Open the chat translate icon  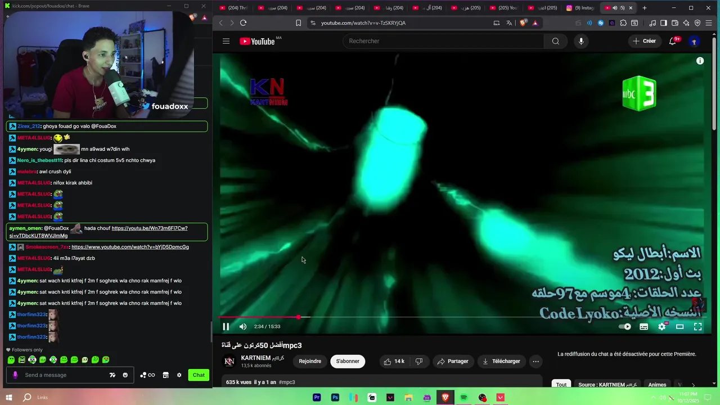tap(112, 375)
